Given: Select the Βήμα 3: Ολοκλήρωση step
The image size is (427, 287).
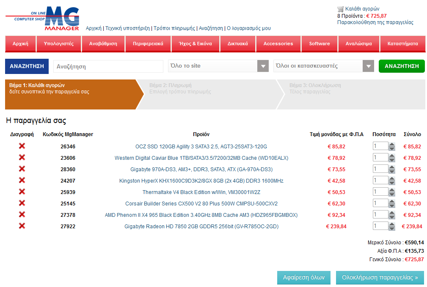Looking at the screenshot, I should point(351,94).
